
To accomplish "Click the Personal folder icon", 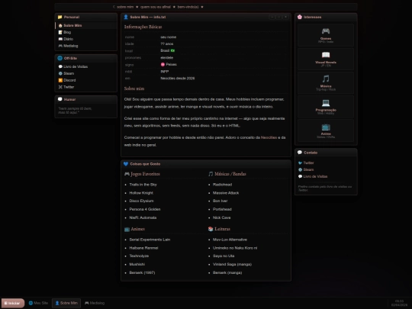I will click(x=60, y=17).
